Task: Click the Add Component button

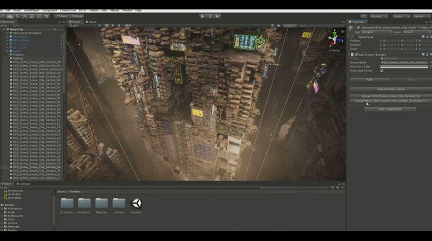Action: coord(390,109)
